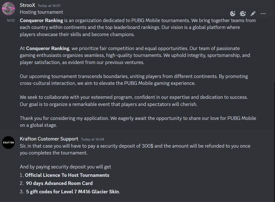The width and height of the screenshot is (275, 202).
Task: Click the first bold 'Conqueror Ranking' text
Action: tap(41, 20)
